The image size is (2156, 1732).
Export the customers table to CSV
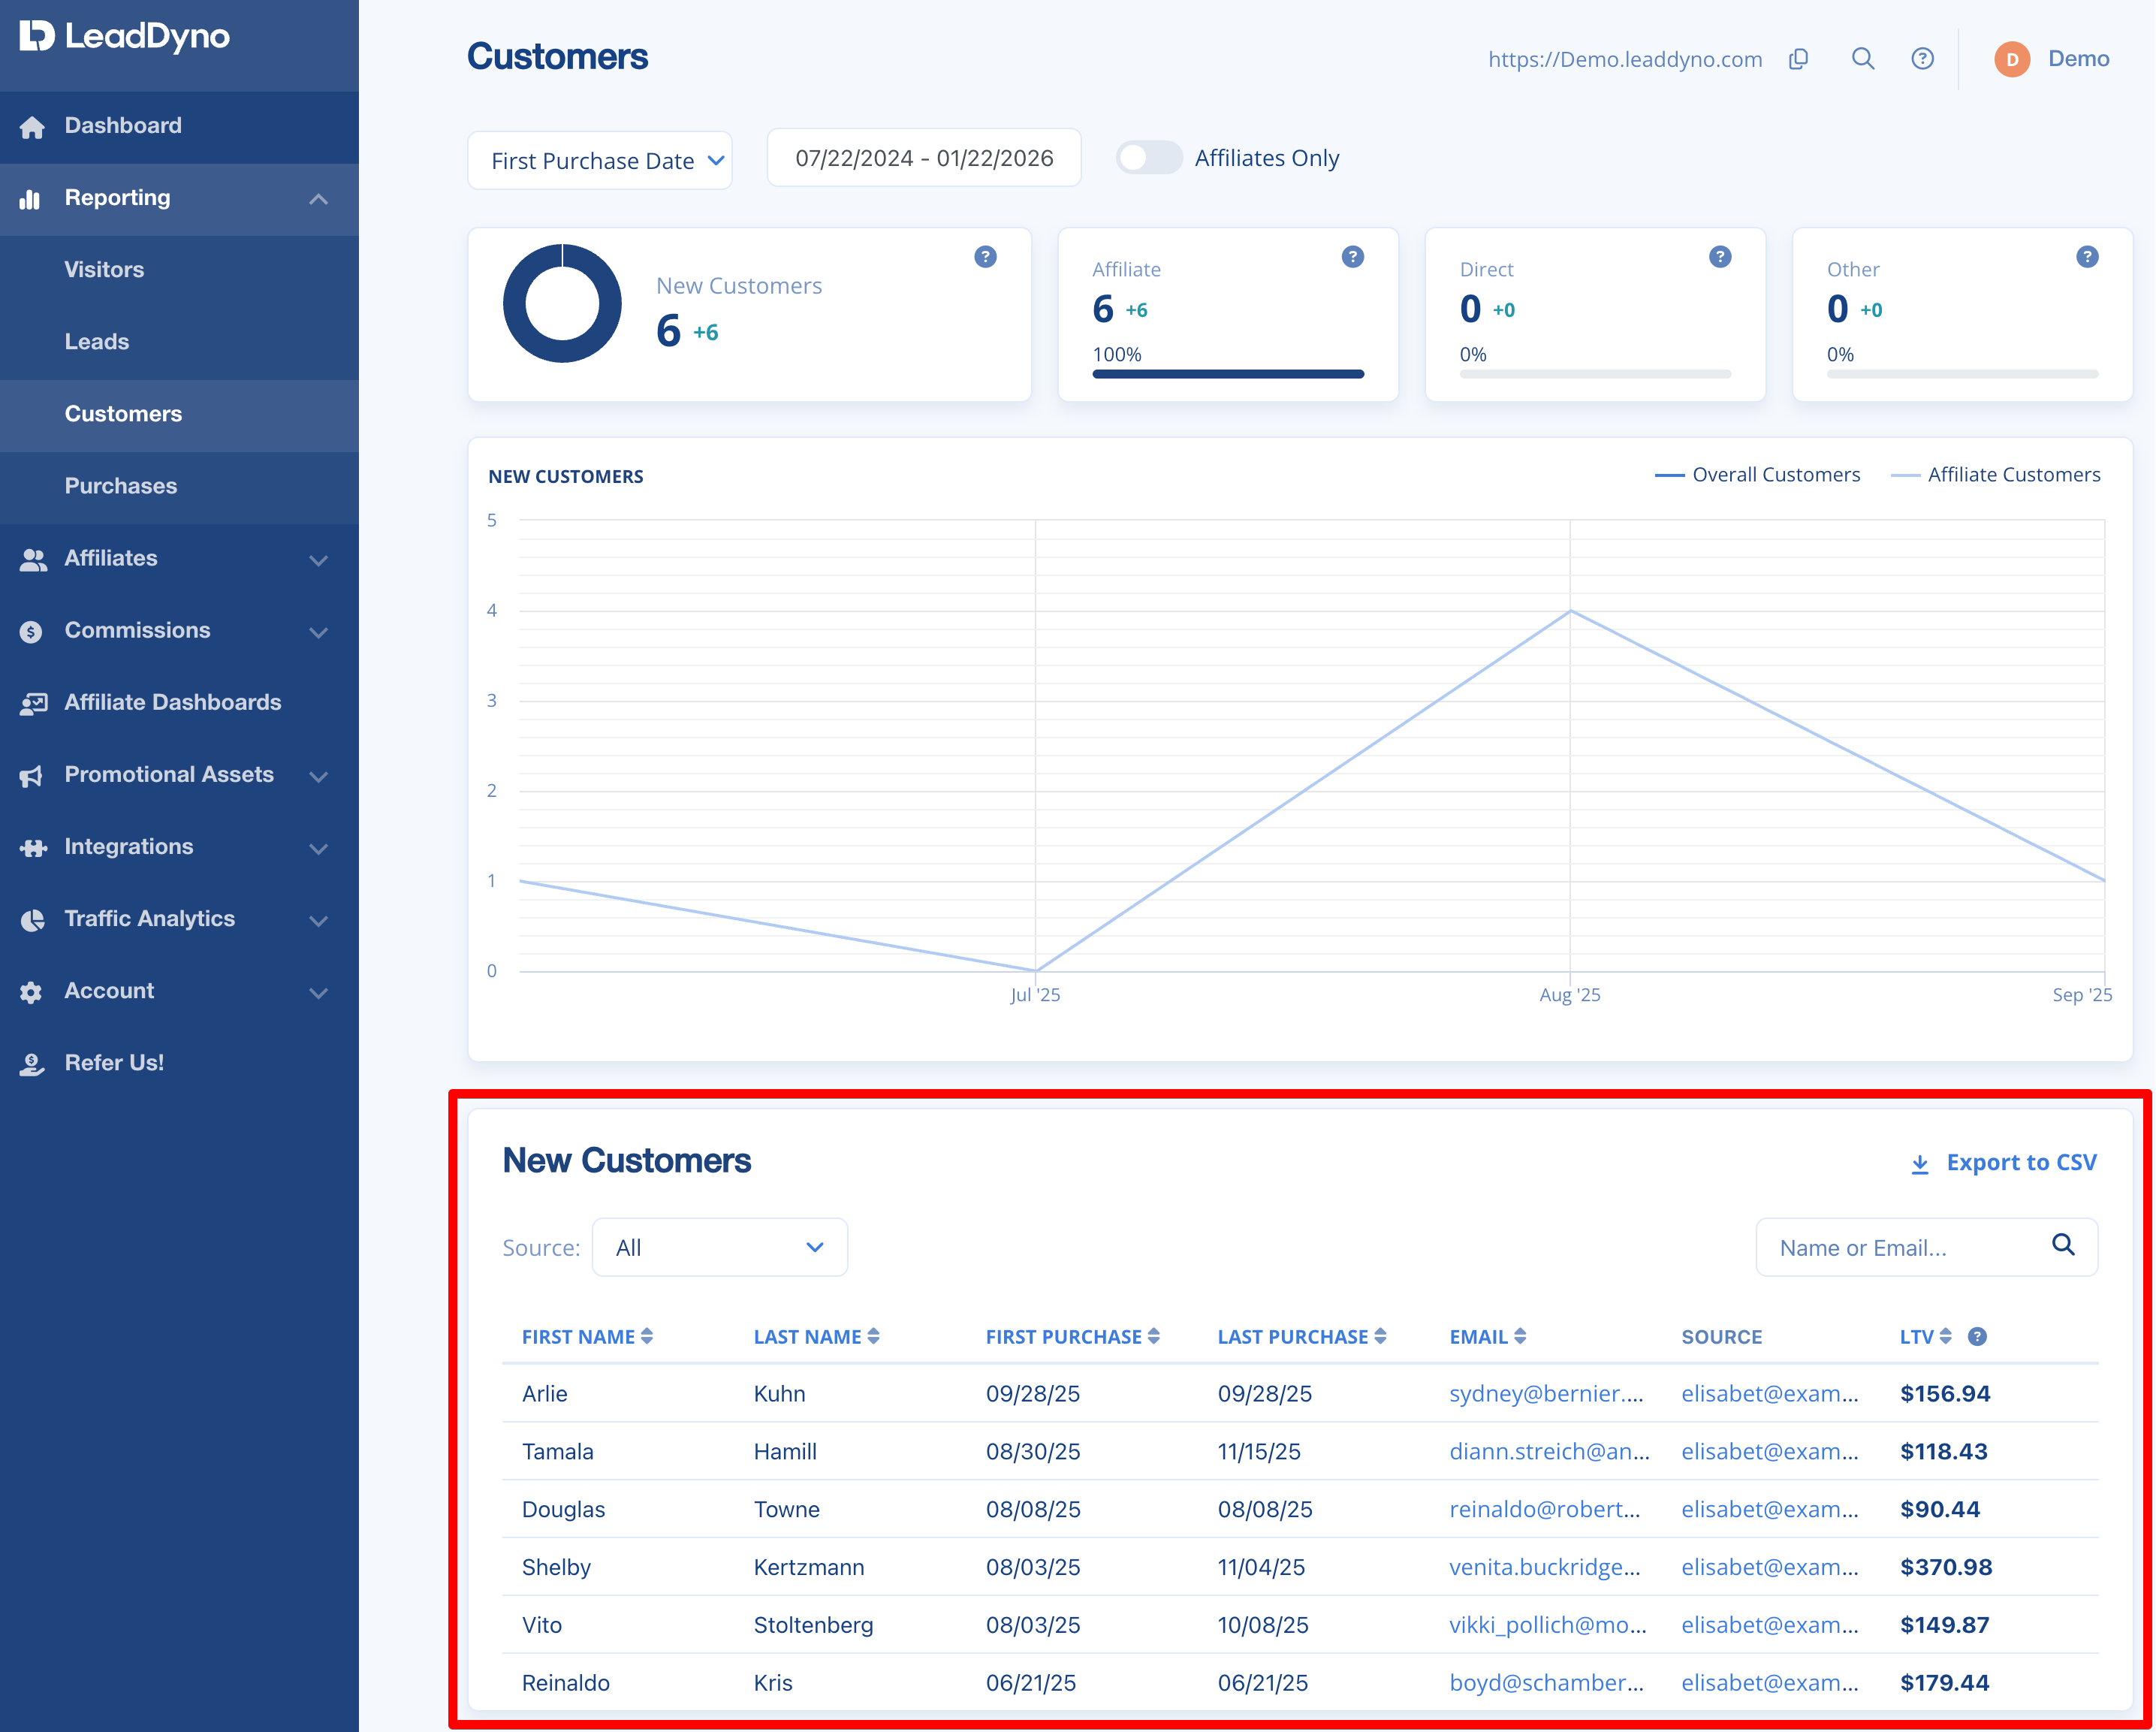click(x=2003, y=1162)
